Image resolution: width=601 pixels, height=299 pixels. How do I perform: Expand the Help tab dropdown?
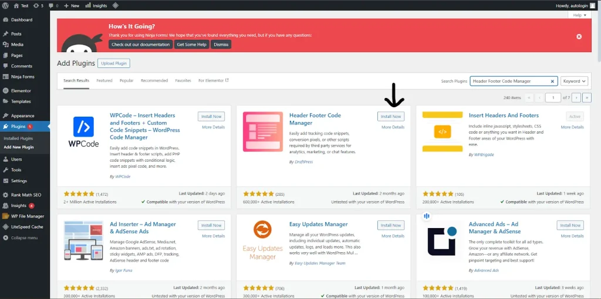[579, 15]
